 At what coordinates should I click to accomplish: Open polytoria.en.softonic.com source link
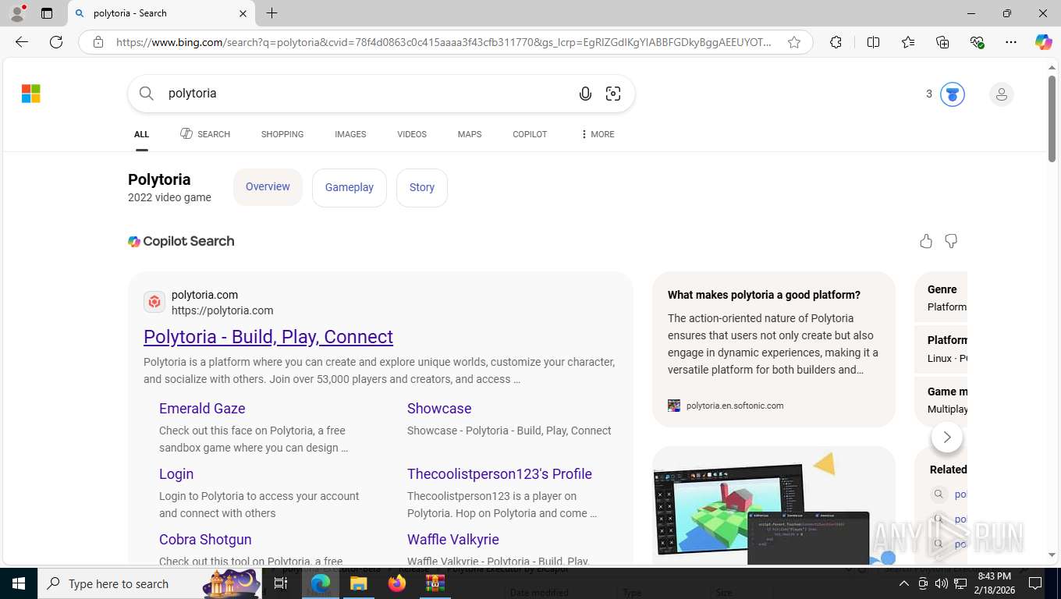tap(735, 406)
